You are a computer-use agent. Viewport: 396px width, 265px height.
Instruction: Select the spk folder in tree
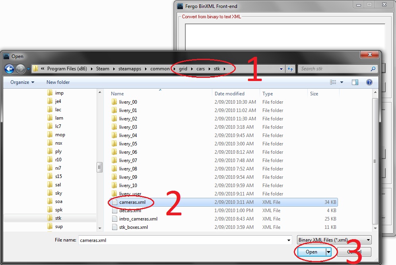click(59, 210)
